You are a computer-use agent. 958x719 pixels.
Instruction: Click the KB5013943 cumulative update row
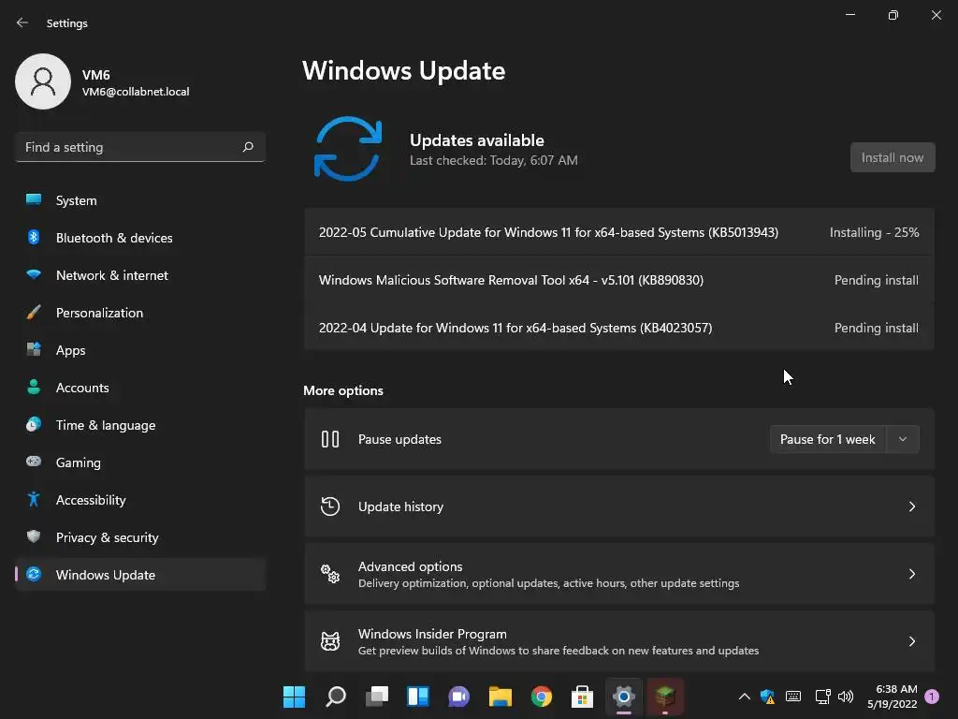click(x=619, y=232)
